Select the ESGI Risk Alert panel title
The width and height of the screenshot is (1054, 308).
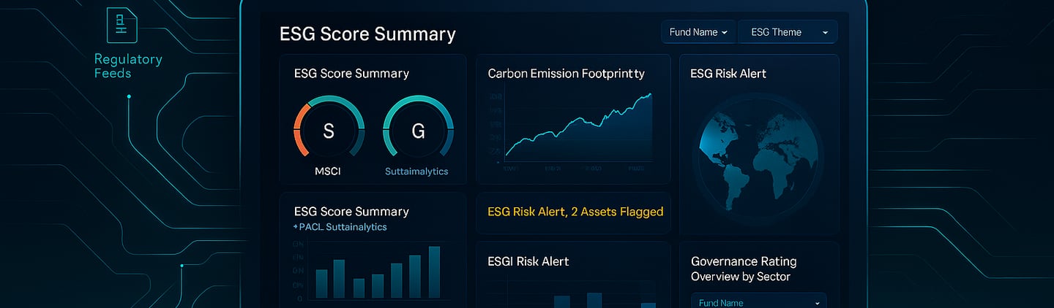tap(528, 261)
